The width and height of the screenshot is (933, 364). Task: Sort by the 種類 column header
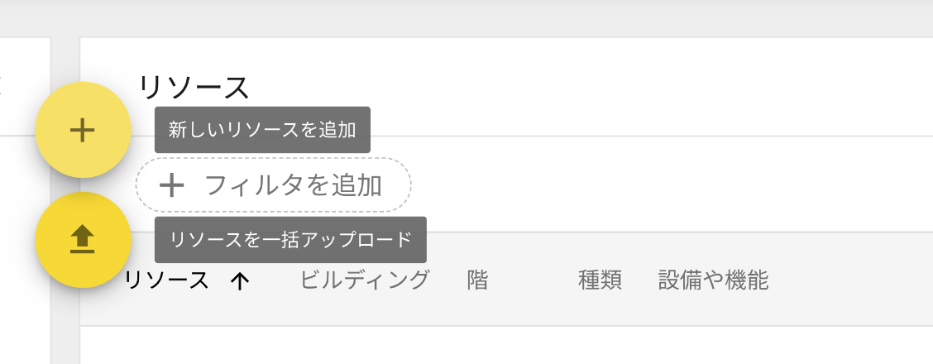point(600,280)
